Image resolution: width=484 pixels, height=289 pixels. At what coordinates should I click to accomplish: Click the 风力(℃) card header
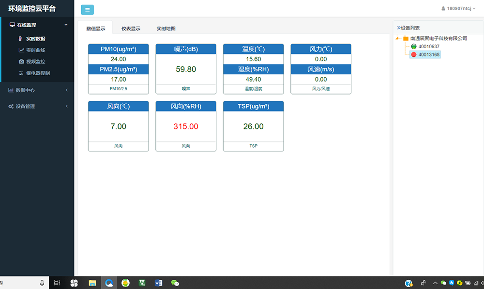(x=321, y=49)
